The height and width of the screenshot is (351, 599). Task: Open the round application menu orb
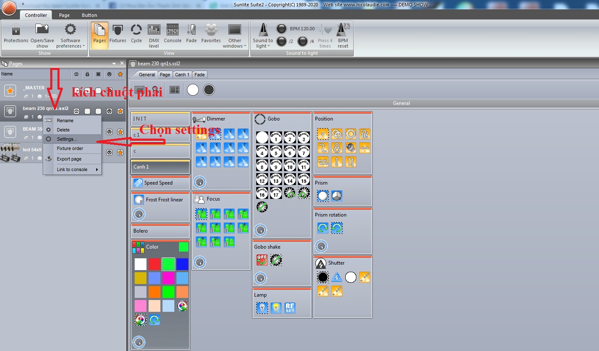pyautogui.click(x=8, y=7)
